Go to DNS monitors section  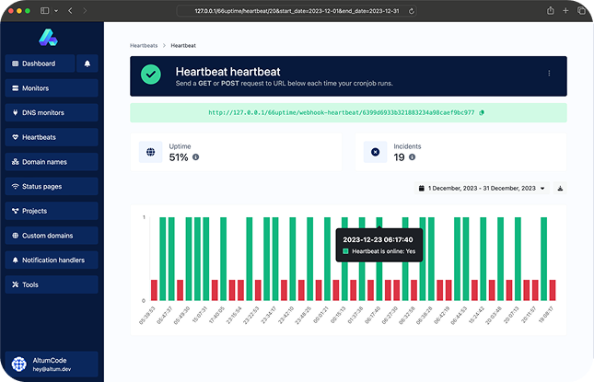(52, 113)
